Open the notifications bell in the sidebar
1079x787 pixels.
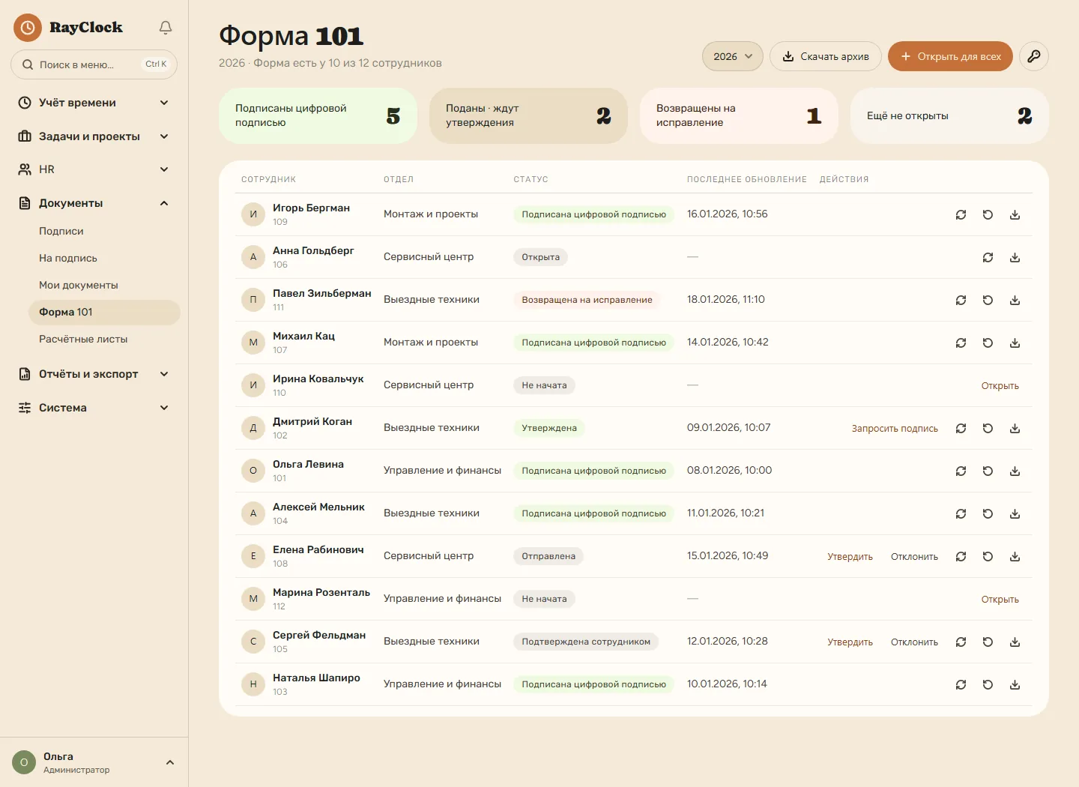(166, 28)
